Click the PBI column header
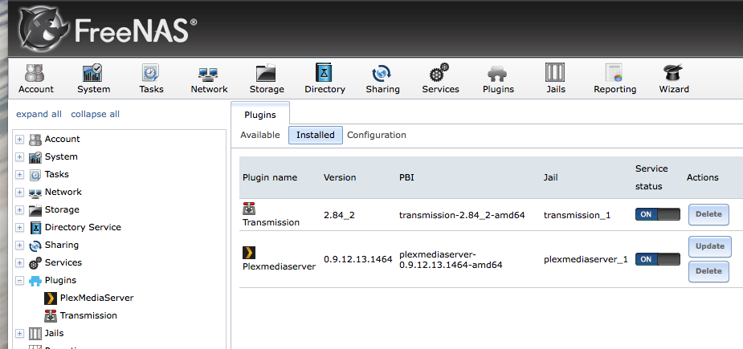Image resolution: width=743 pixels, height=349 pixels. (x=406, y=177)
